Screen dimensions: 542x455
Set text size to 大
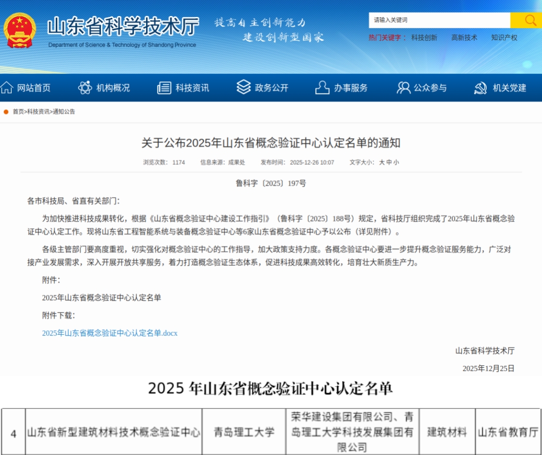(x=382, y=163)
